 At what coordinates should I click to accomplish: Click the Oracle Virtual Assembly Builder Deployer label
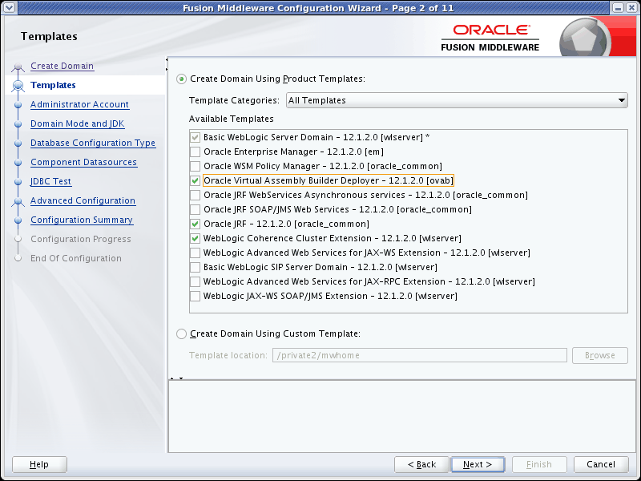click(329, 180)
